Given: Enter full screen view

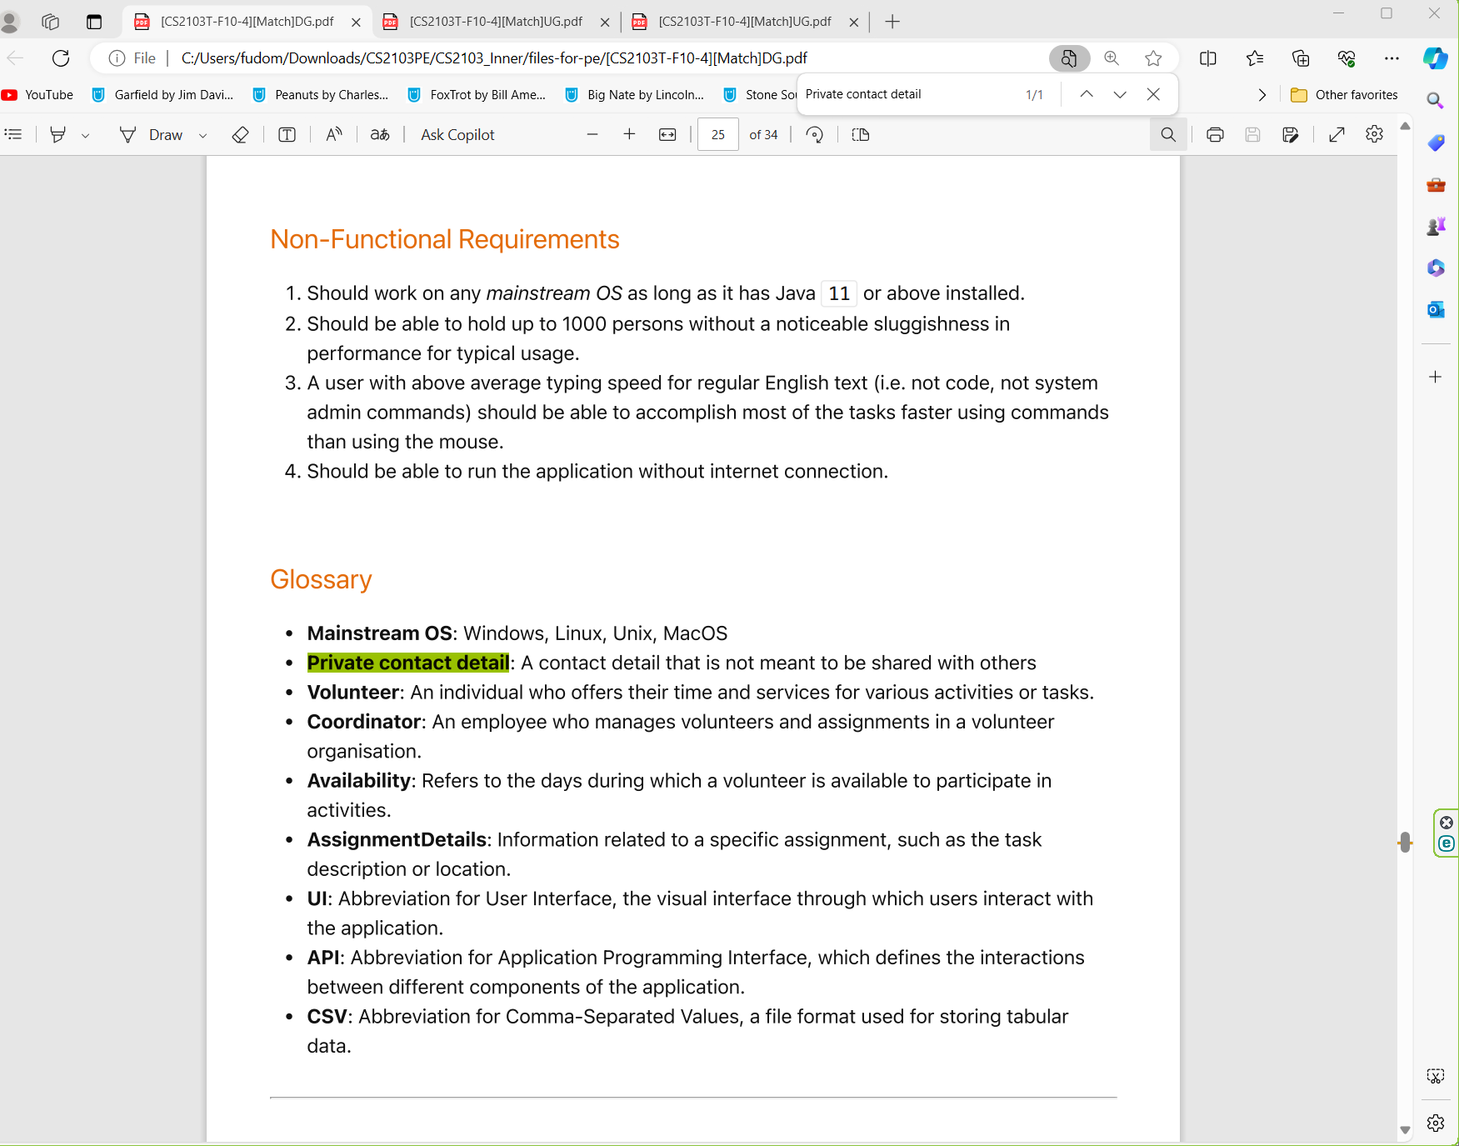Looking at the screenshot, I should coord(1337,134).
